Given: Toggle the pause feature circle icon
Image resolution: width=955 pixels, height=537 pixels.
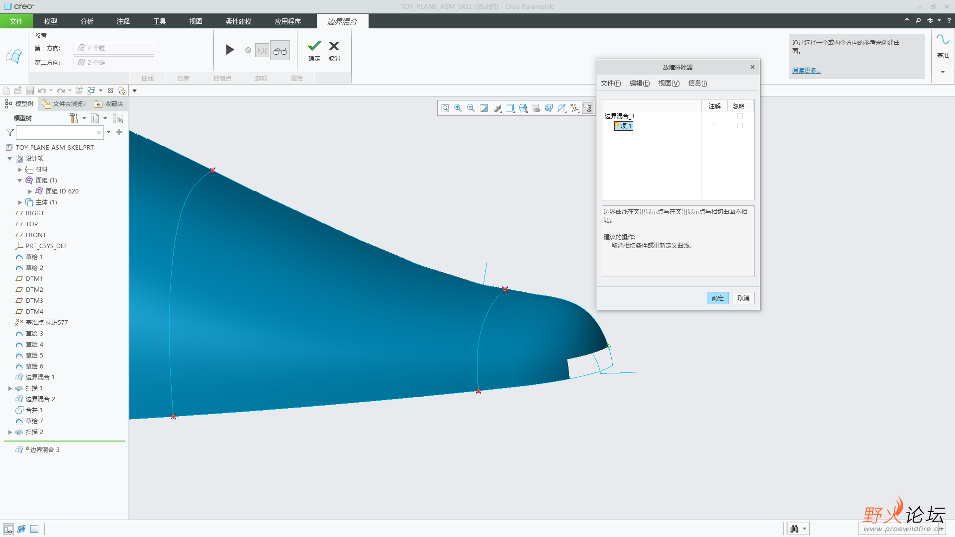Looking at the screenshot, I should pos(248,50).
